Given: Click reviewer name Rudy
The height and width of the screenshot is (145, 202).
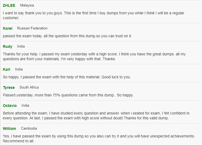Looking at the screenshot, I should 8,46.
